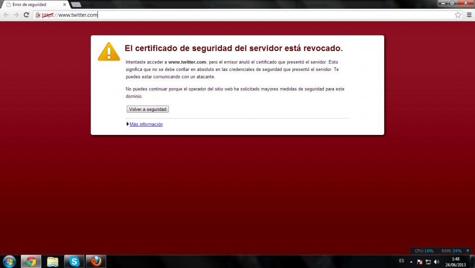
Task: Click the RAM 24% meter readout
Action: click(451, 251)
